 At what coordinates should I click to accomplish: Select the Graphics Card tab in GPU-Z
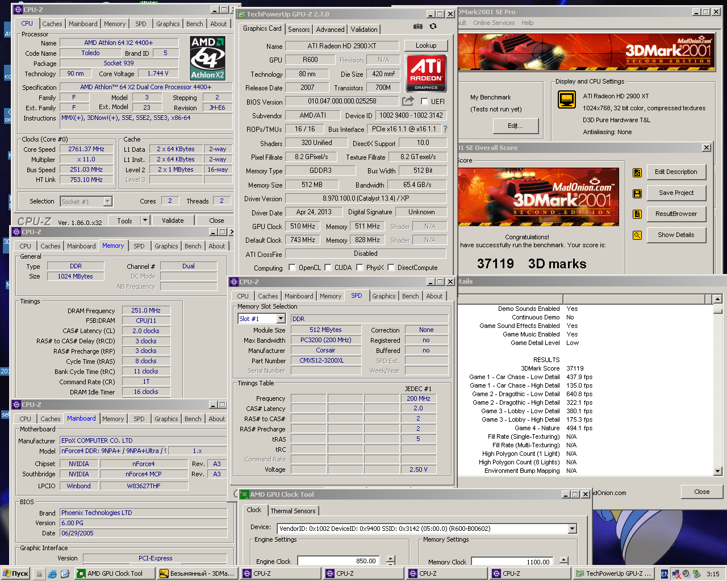262,28
